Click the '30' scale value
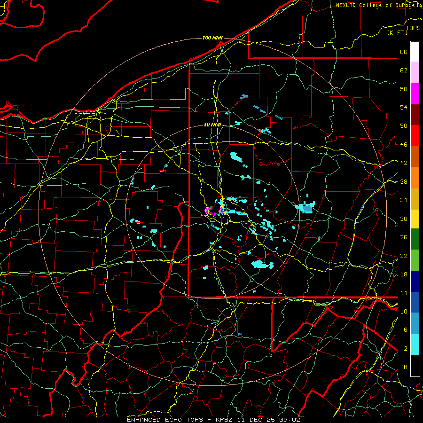Image resolution: width=423 pixels, height=423 pixels. click(x=404, y=219)
